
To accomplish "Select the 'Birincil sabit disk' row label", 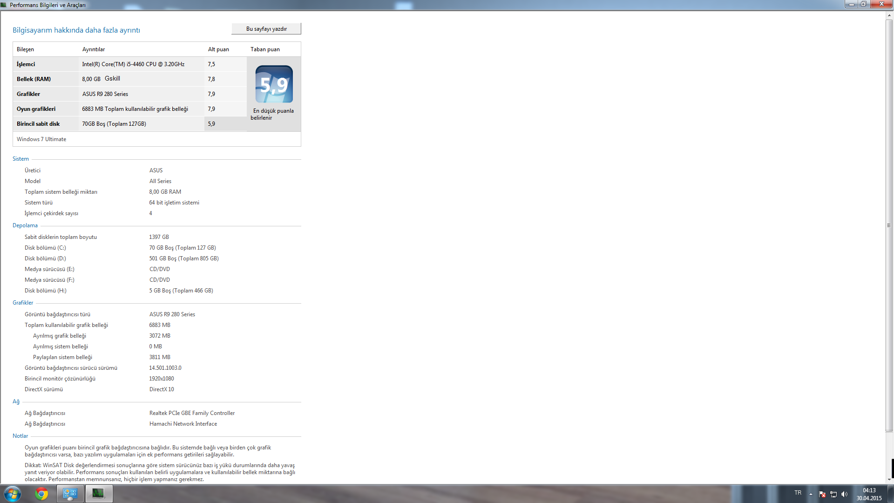I will click(38, 124).
